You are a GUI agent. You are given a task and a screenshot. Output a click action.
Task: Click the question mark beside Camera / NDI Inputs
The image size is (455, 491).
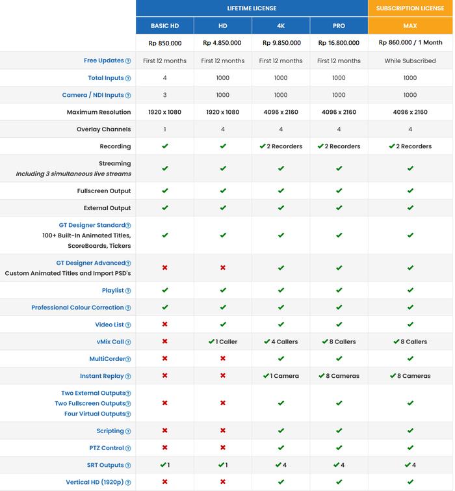128,96
